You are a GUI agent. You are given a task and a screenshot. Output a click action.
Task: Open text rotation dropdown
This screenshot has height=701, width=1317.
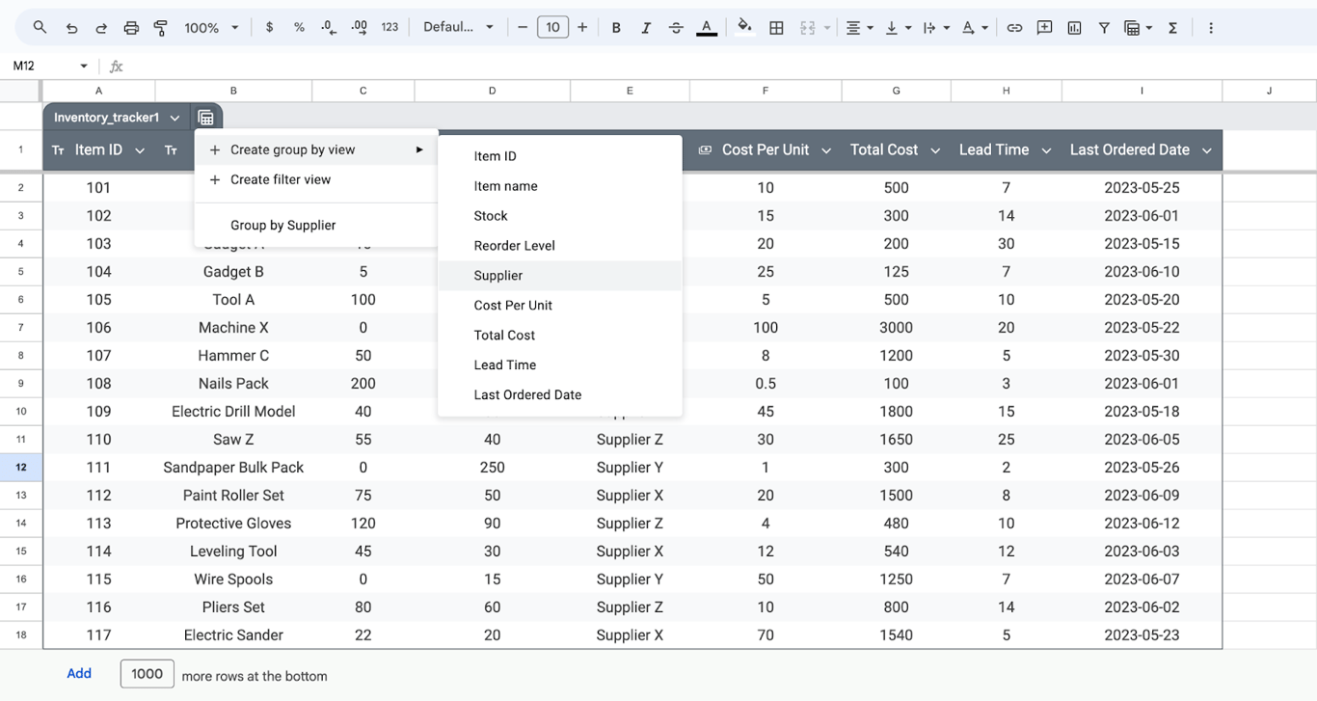tap(975, 28)
